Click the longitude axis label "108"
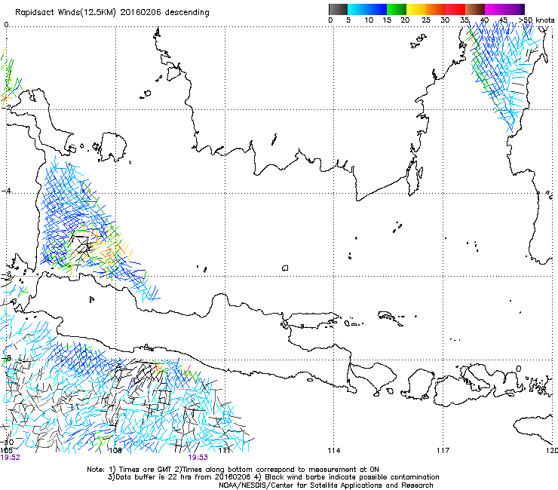This screenshot has width=558, height=490. (115, 451)
